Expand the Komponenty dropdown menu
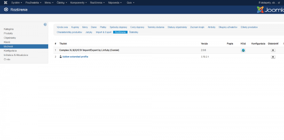Viewport: 284px width, 140px height. pos(78,3)
